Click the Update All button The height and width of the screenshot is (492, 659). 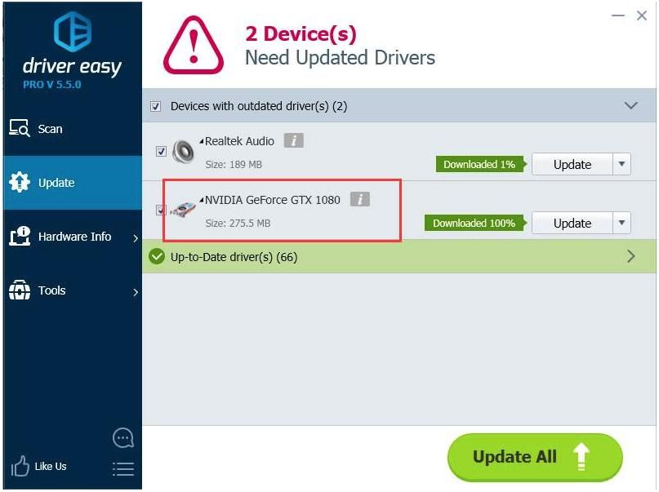point(535,457)
